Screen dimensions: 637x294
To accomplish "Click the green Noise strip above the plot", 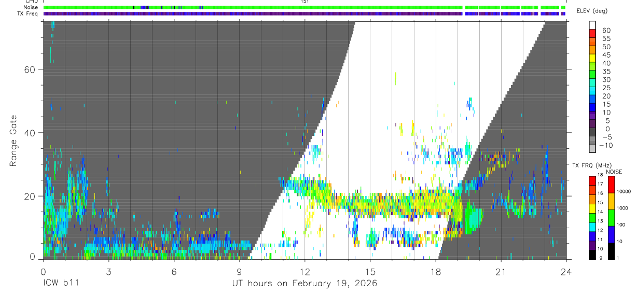I will point(304,7).
